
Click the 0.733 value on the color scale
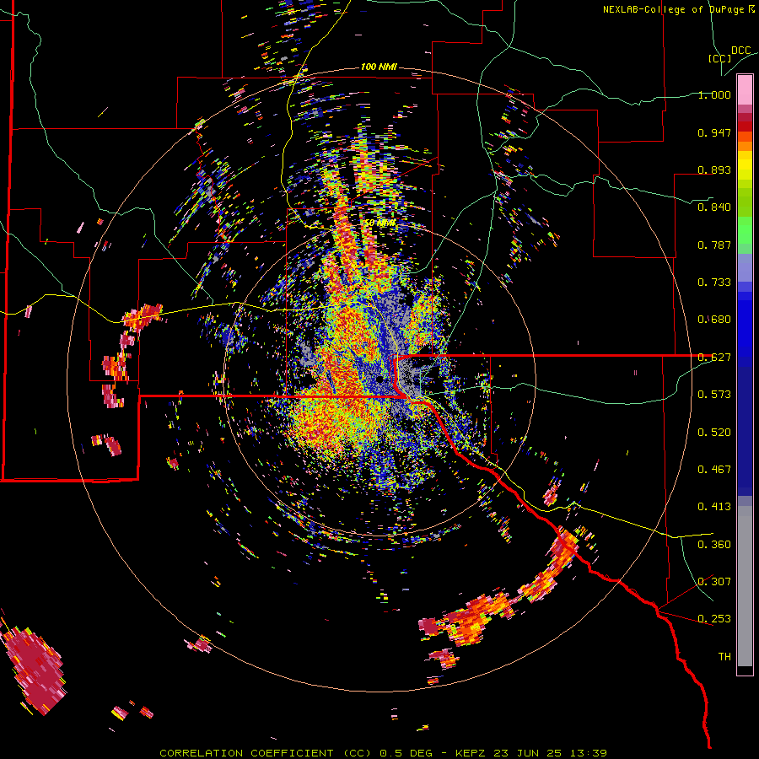tap(714, 283)
